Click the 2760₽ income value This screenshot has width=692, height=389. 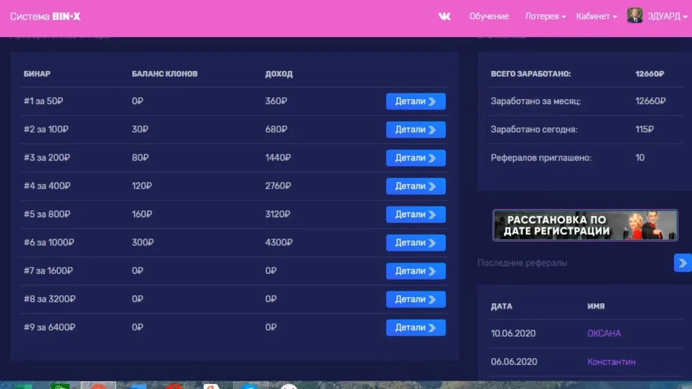(278, 186)
